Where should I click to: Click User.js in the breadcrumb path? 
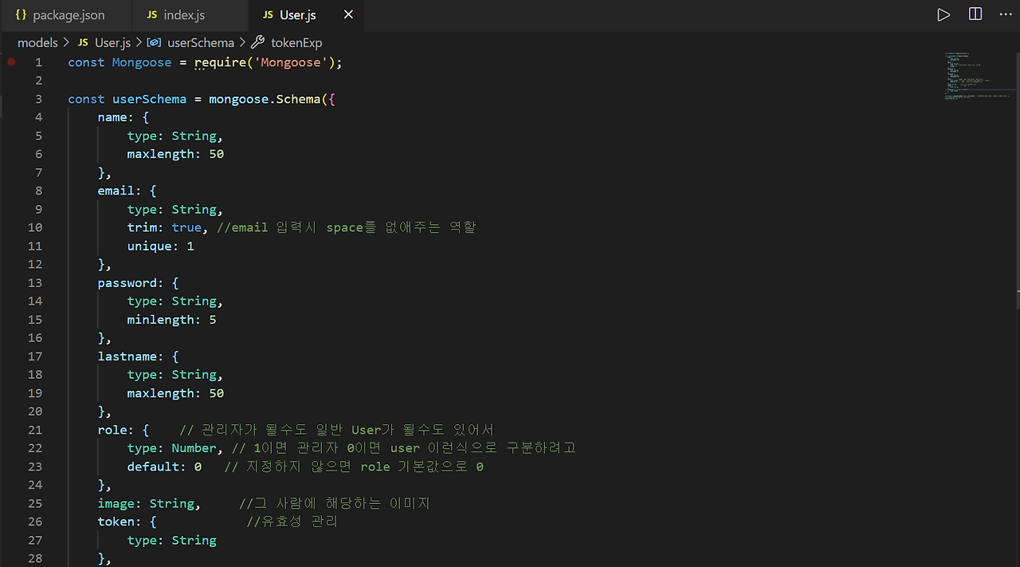(112, 42)
